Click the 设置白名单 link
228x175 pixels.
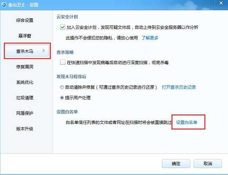(x=187, y=122)
